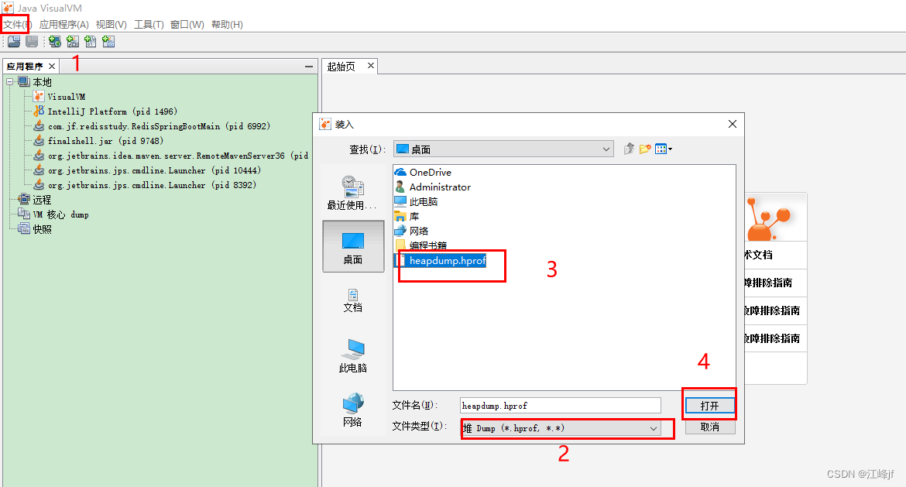This screenshot has height=487, width=906.
Task: Open the 工具(T) menu
Action: pos(149,24)
